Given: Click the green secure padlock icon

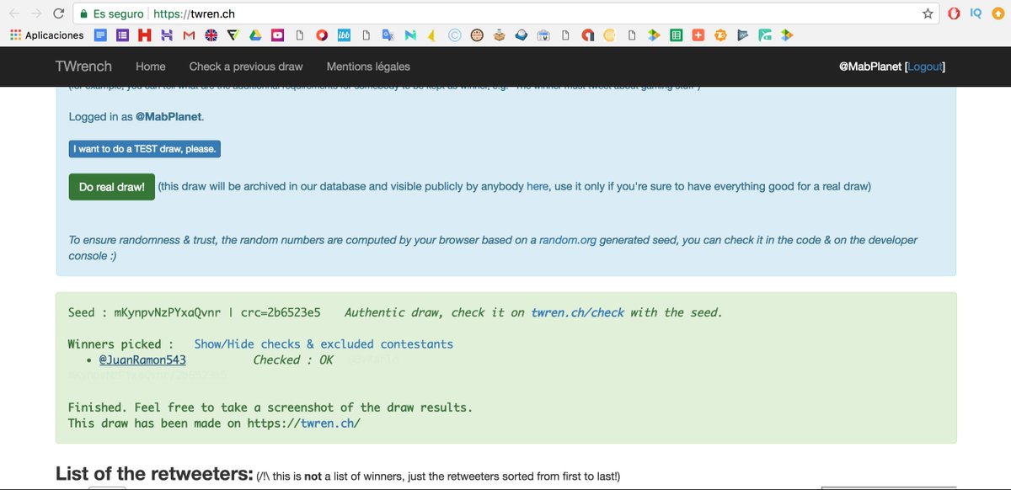Looking at the screenshot, I should (83, 13).
